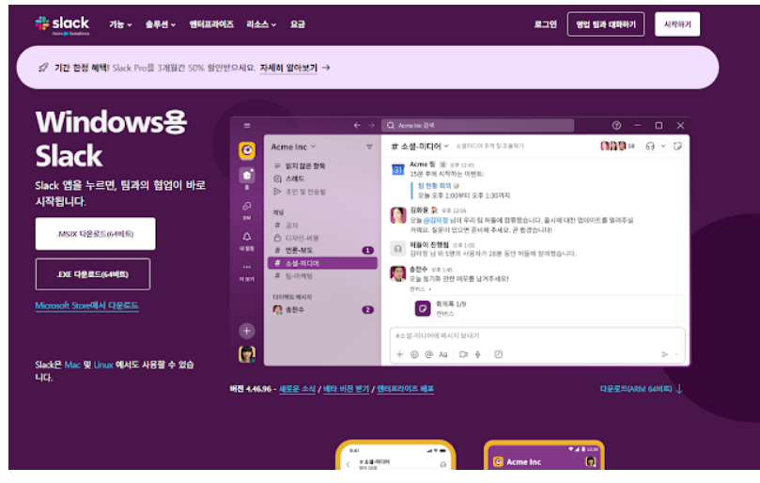Click the slash shortcut icon in the composer

[x=498, y=354]
